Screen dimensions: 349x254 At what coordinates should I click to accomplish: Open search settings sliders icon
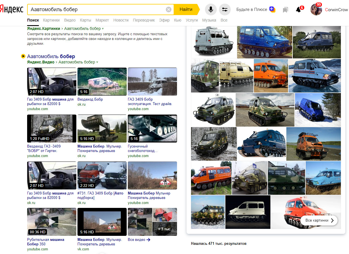click(225, 10)
